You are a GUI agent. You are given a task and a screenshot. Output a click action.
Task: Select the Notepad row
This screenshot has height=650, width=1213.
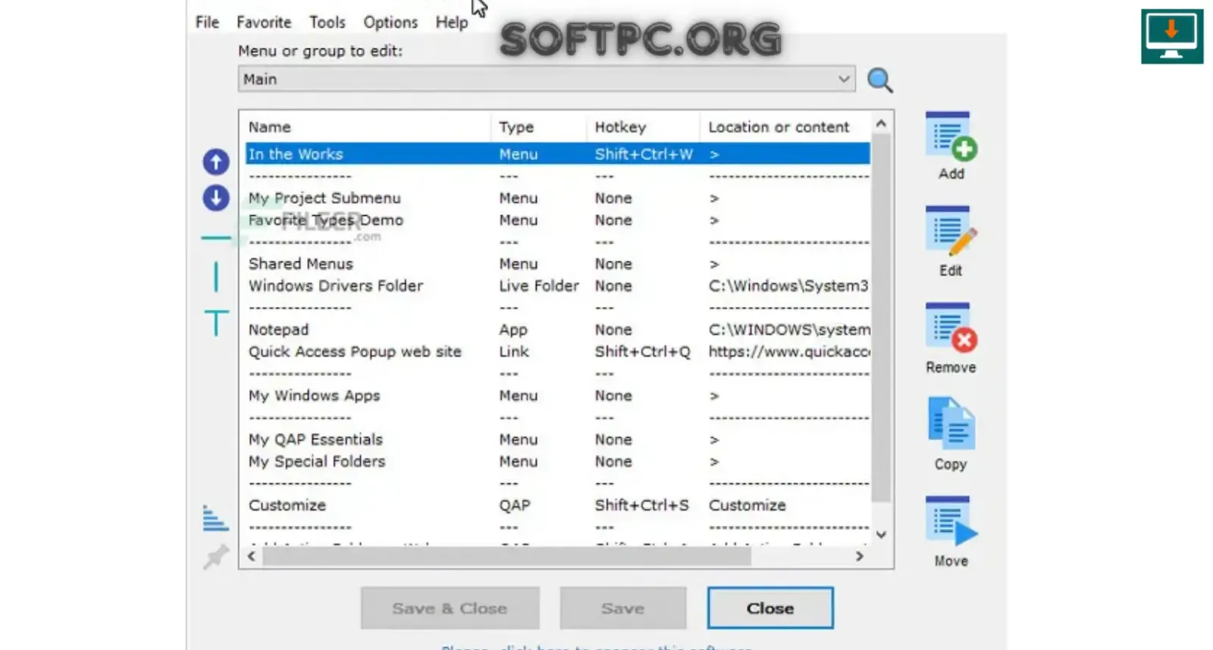point(557,330)
